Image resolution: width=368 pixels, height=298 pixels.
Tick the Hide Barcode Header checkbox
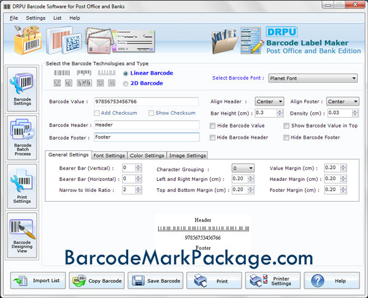click(x=212, y=137)
